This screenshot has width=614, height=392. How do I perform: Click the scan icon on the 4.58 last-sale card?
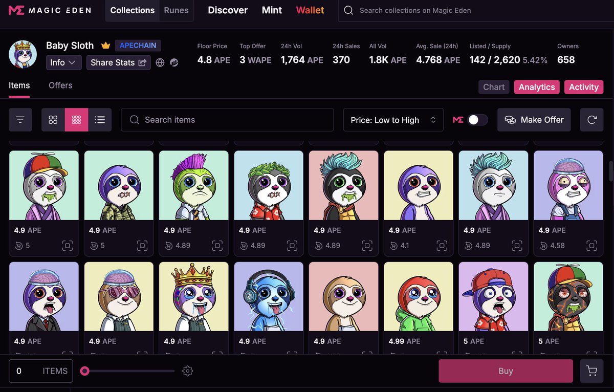[x=592, y=246]
